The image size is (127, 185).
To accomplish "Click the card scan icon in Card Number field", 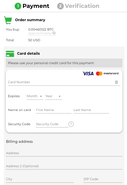I will coord(116,82).
